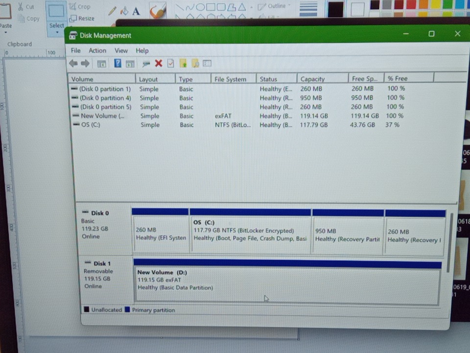Select the Fill bucket tool in Paint

click(124, 11)
